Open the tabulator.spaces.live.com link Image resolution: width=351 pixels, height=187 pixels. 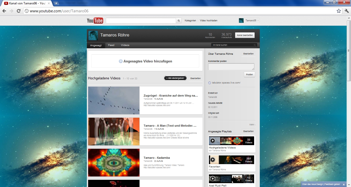pyautogui.click(x=226, y=83)
